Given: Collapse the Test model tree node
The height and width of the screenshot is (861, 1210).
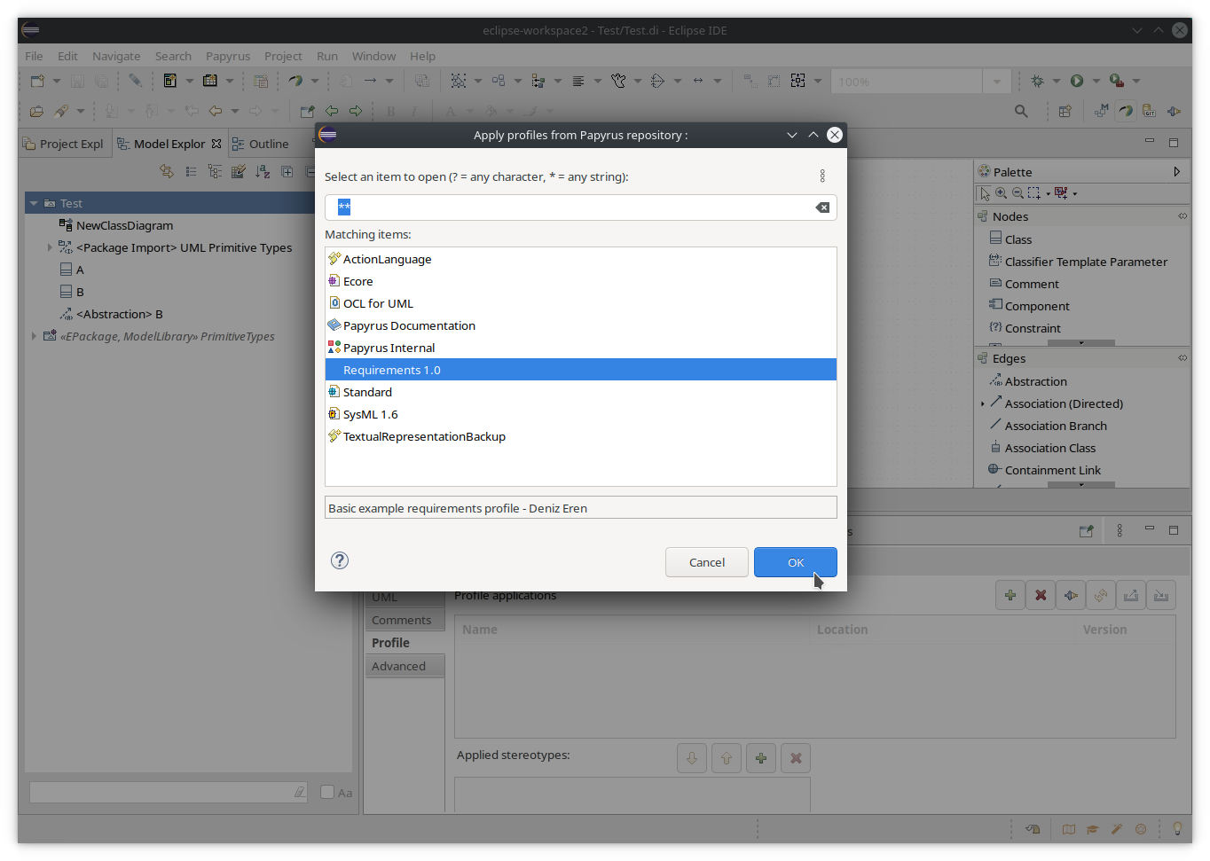Looking at the screenshot, I should 34,203.
